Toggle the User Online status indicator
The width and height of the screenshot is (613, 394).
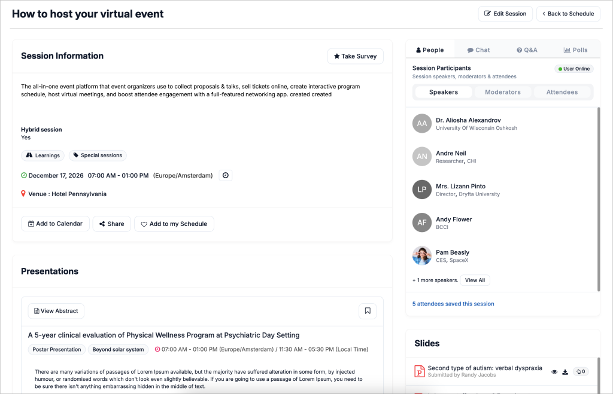click(x=573, y=68)
